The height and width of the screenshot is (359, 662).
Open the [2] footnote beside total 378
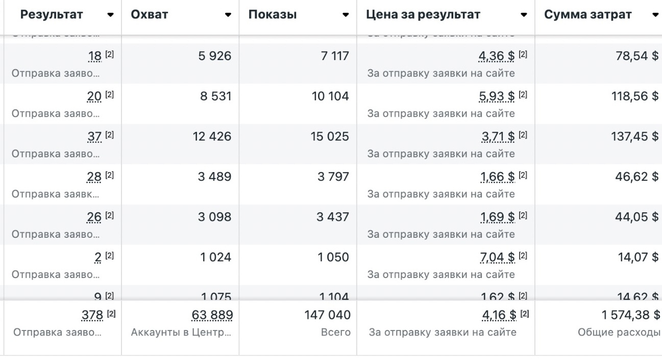point(110,314)
